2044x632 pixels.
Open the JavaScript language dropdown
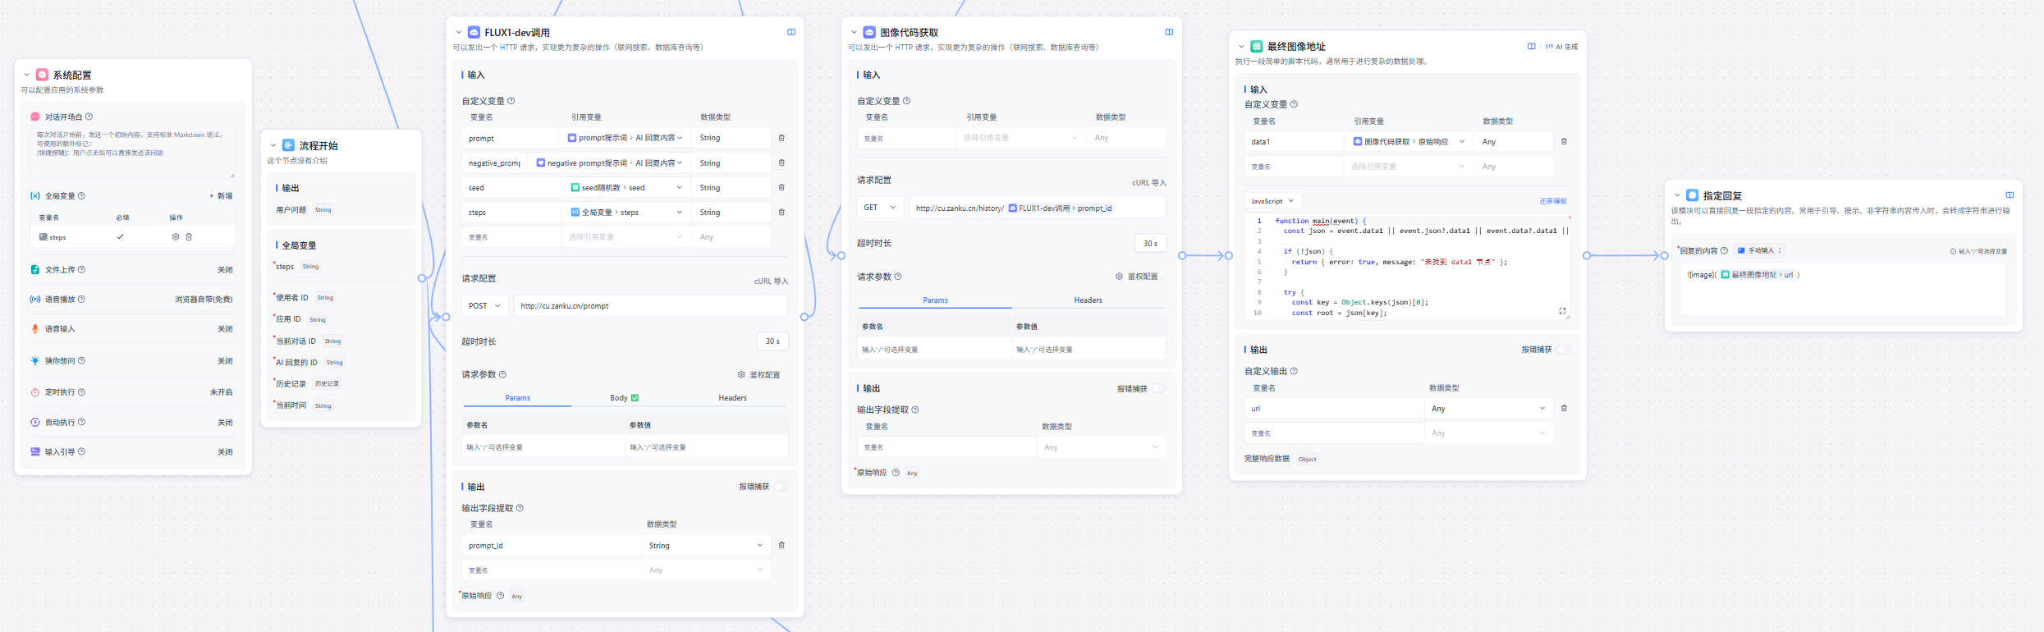[x=1272, y=201]
